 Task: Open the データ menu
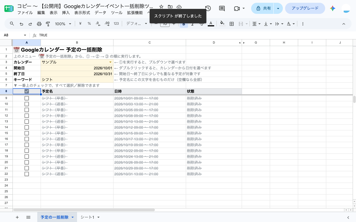coord(100,13)
